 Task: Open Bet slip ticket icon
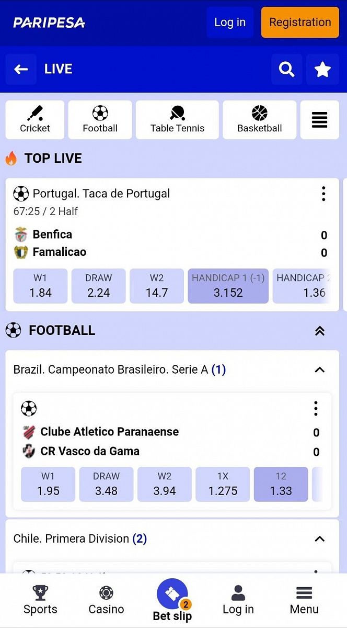172,595
